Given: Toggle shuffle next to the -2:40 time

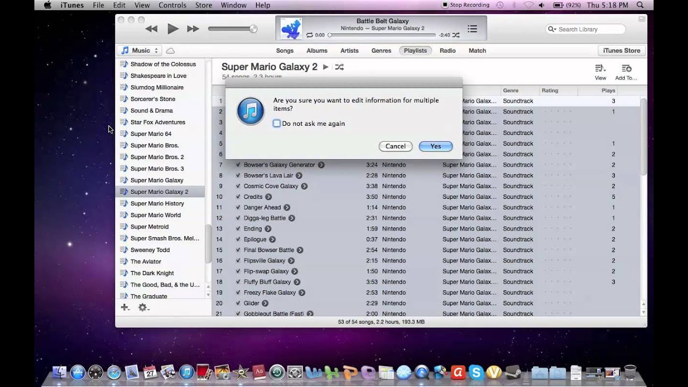Looking at the screenshot, I should (x=456, y=35).
